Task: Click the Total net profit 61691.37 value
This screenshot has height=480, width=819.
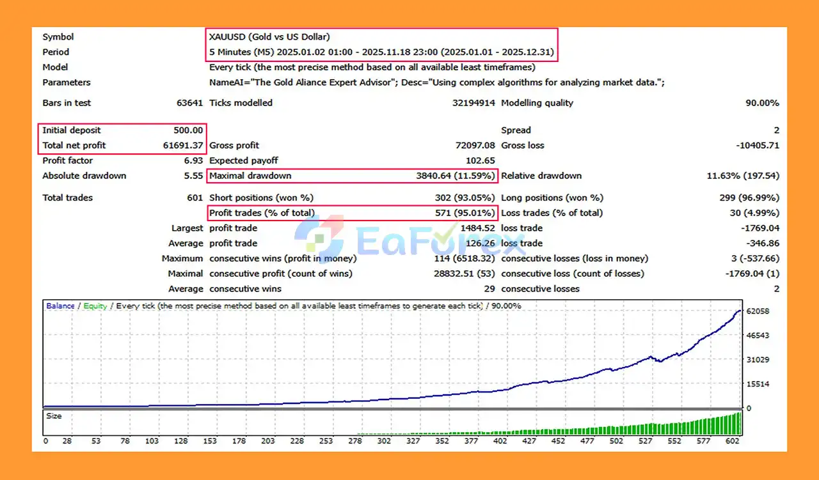Action: pyautogui.click(x=183, y=146)
